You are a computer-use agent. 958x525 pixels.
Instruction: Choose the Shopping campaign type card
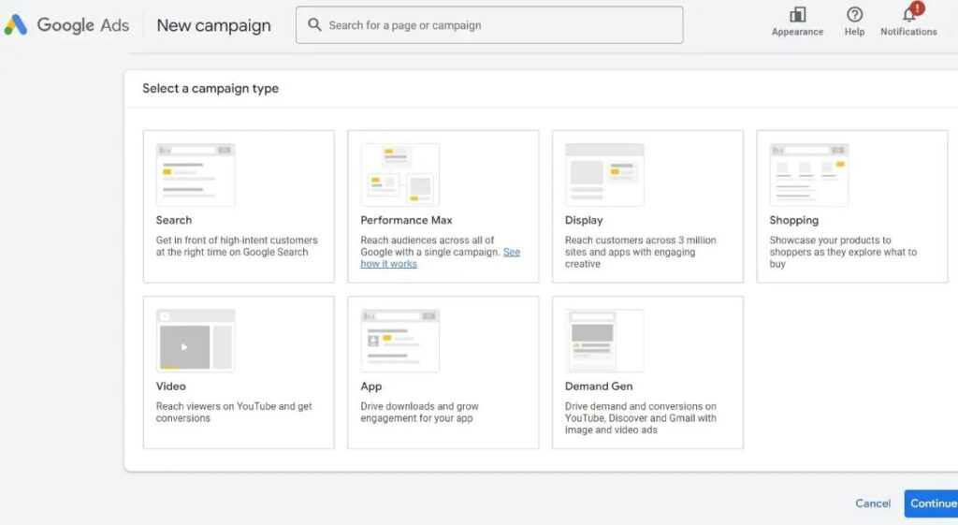[x=852, y=207]
